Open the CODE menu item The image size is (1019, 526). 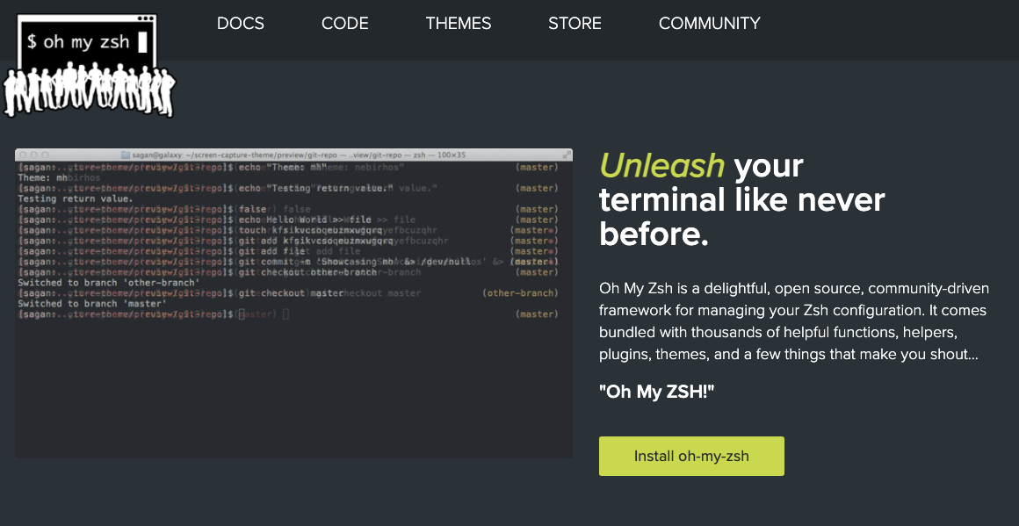(345, 24)
